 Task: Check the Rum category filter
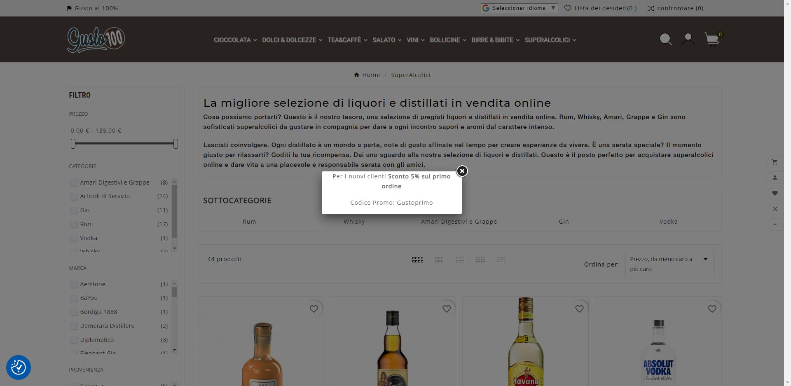click(73, 225)
